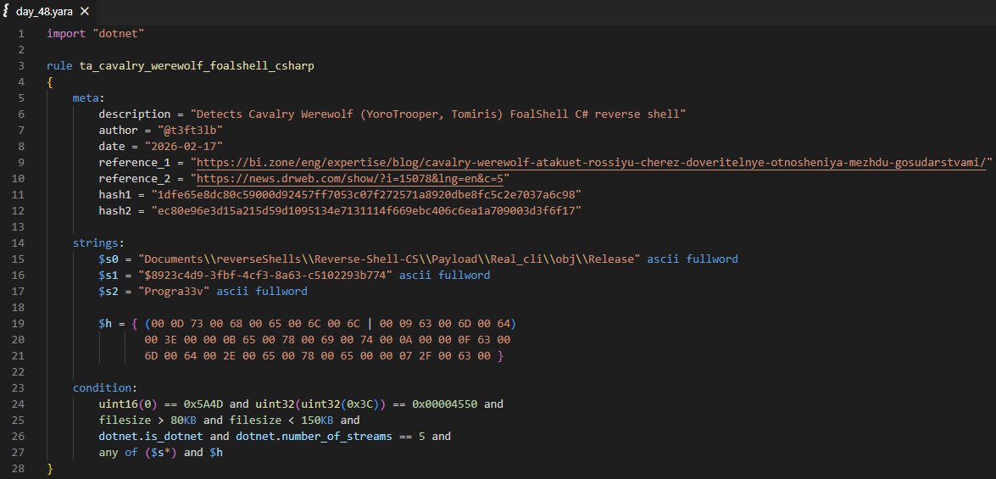996x479 pixels.
Task: Click the hash1 value starting 1dfe65e8
Action: point(366,195)
